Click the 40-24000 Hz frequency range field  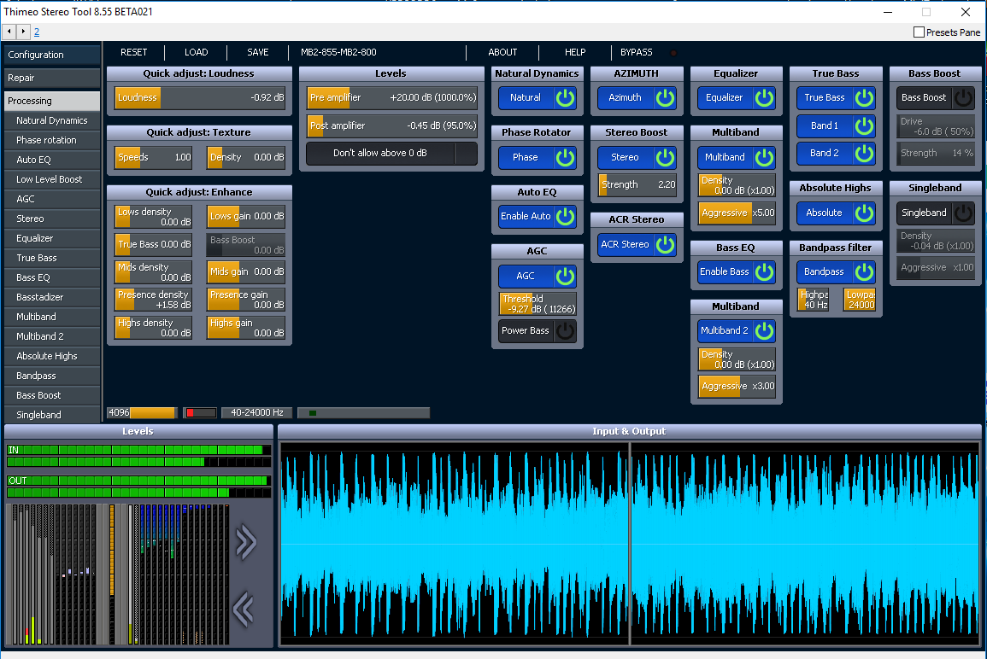coord(257,413)
